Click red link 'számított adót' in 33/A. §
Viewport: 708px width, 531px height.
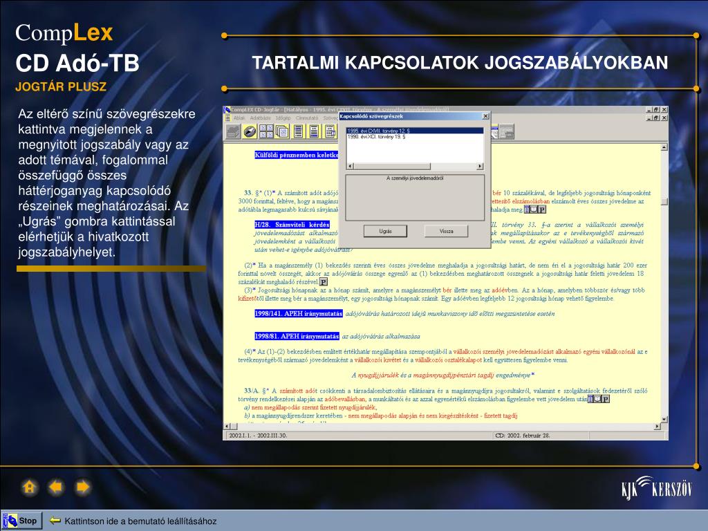[x=298, y=391]
